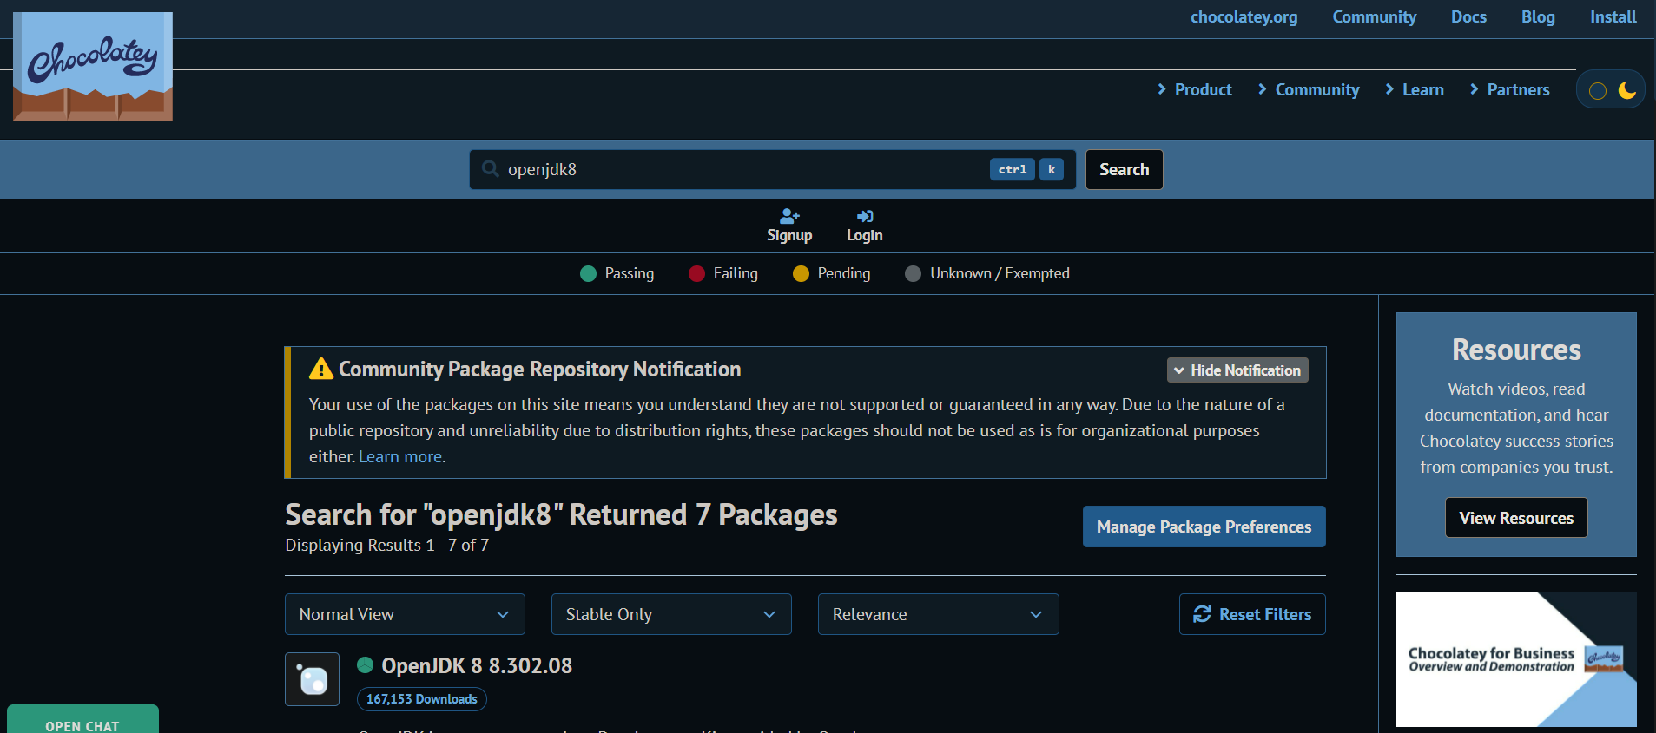
Task: Click View Resources button
Action: 1516,518
